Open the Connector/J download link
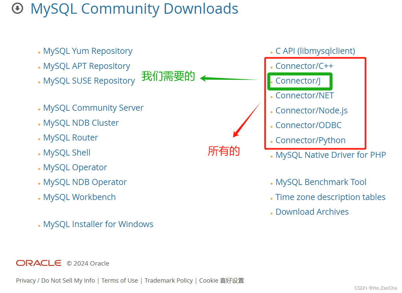The height and width of the screenshot is (293, 402). coord(298,81)
